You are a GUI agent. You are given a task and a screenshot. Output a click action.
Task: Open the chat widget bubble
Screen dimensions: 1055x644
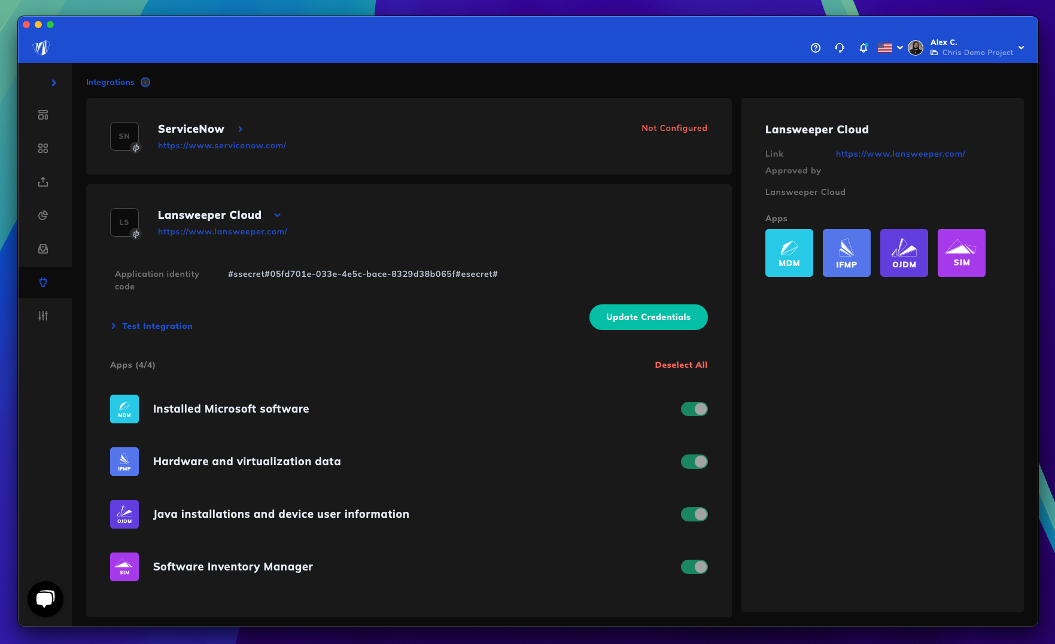click(x=45, y=599)
